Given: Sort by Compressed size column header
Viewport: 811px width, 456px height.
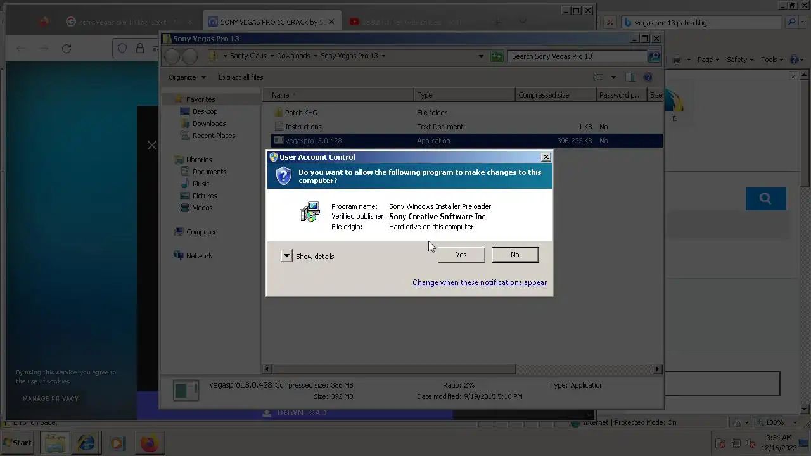Looking at the screenshot, I should pos(556,95).
